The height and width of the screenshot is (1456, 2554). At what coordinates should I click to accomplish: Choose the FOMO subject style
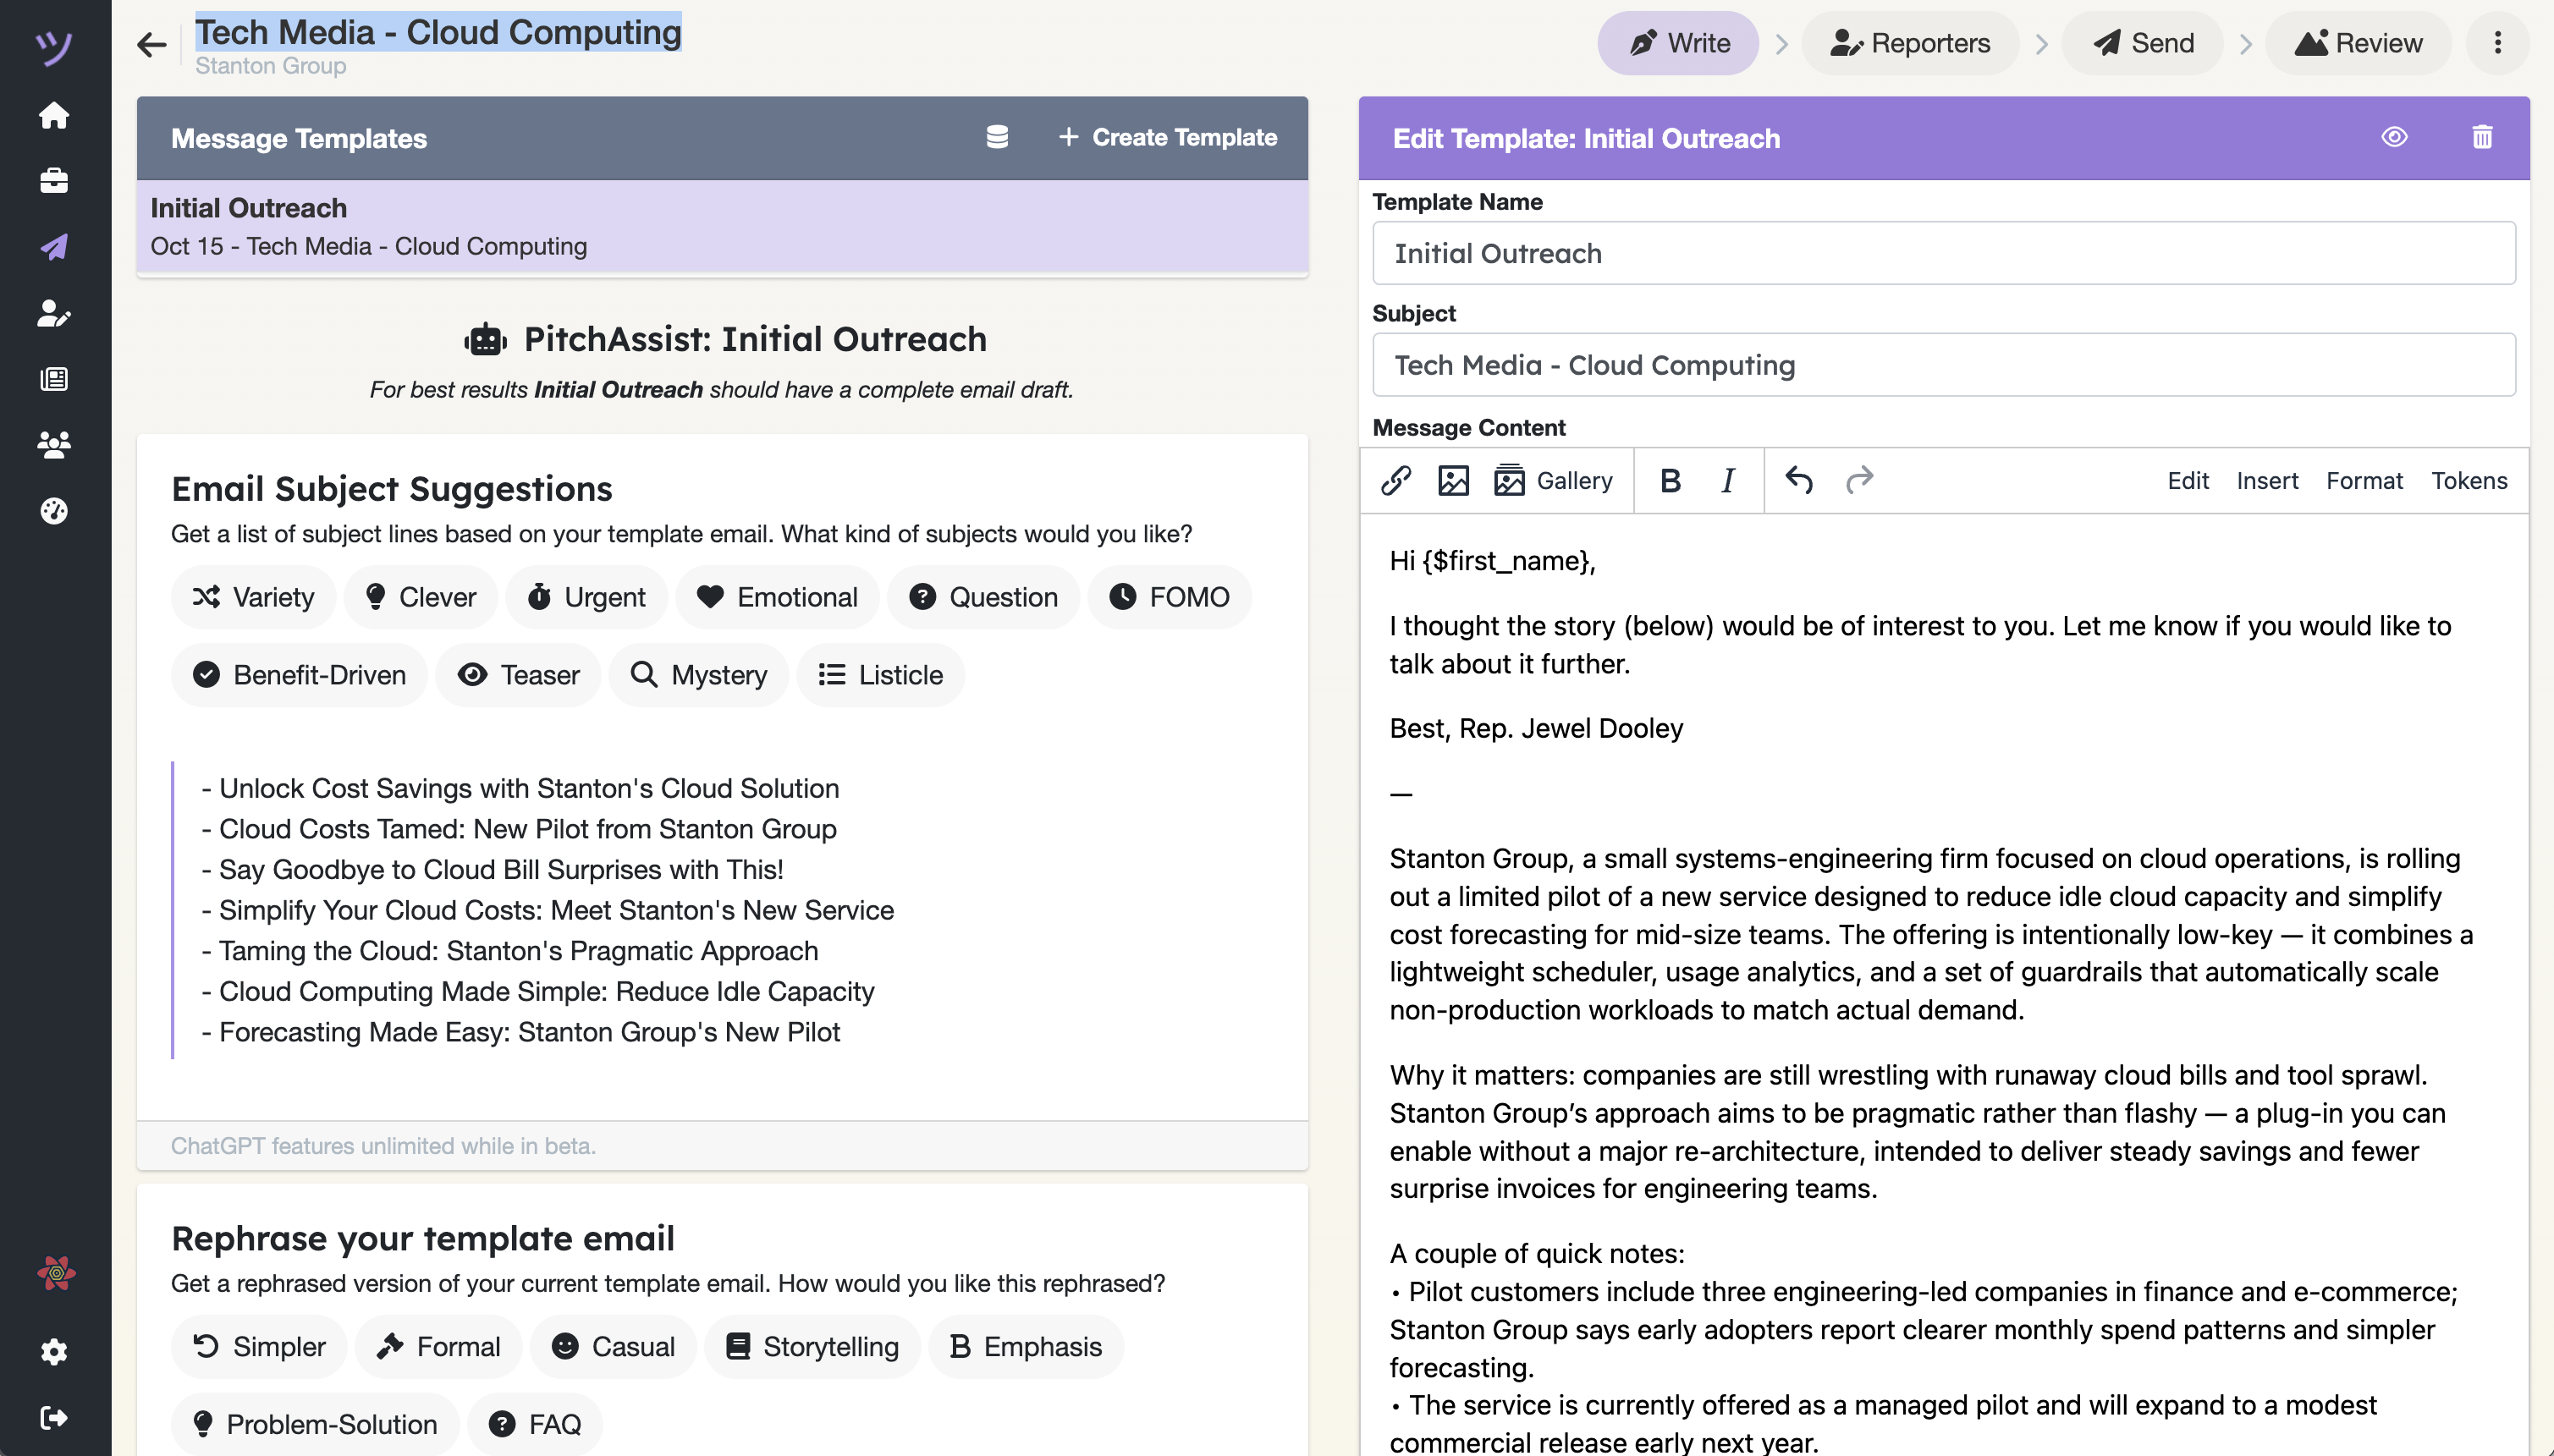pos(1169,597)
